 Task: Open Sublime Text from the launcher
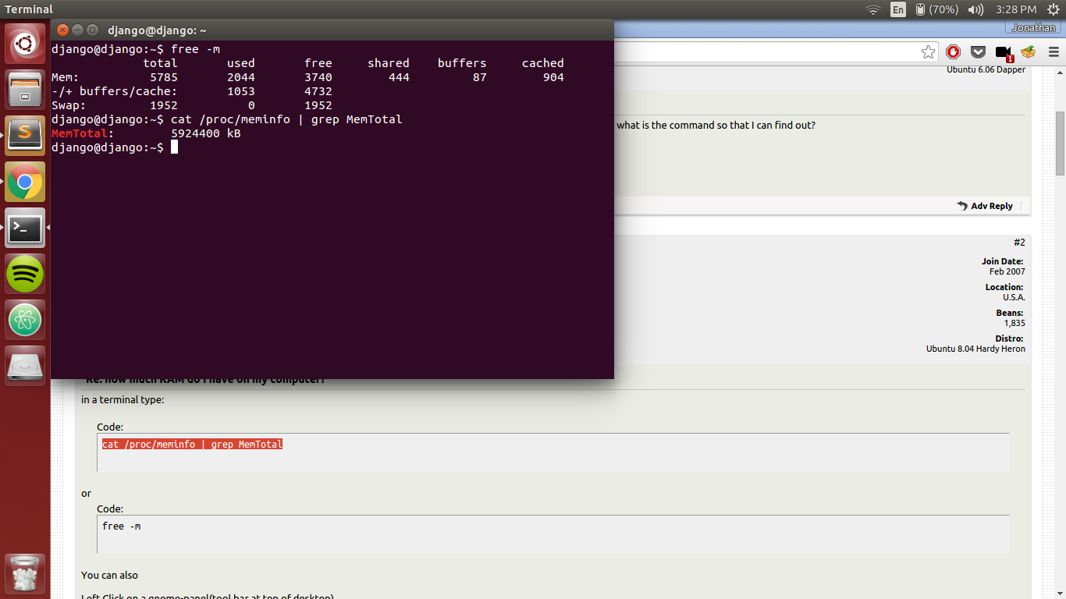coord(26,136)
